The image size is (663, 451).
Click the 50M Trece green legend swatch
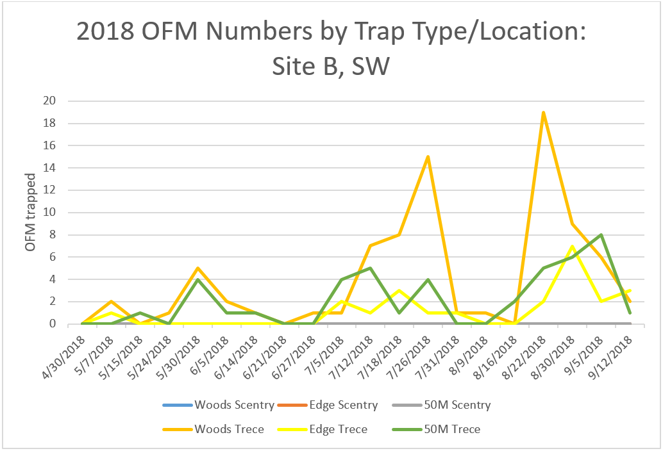[407, 429]
